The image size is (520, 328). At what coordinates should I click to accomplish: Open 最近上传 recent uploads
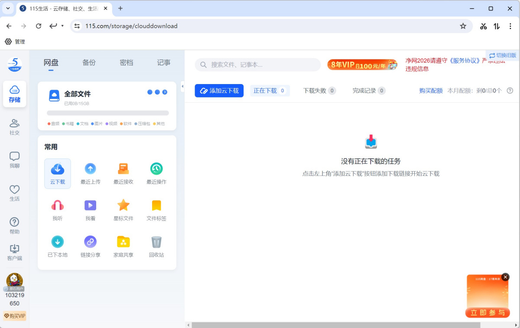(90, 169)
